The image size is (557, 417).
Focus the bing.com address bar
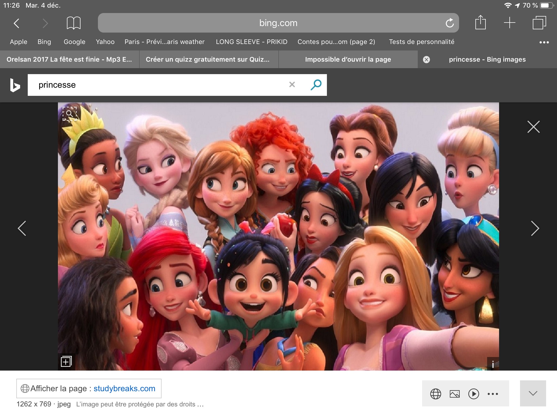point(278,23)
